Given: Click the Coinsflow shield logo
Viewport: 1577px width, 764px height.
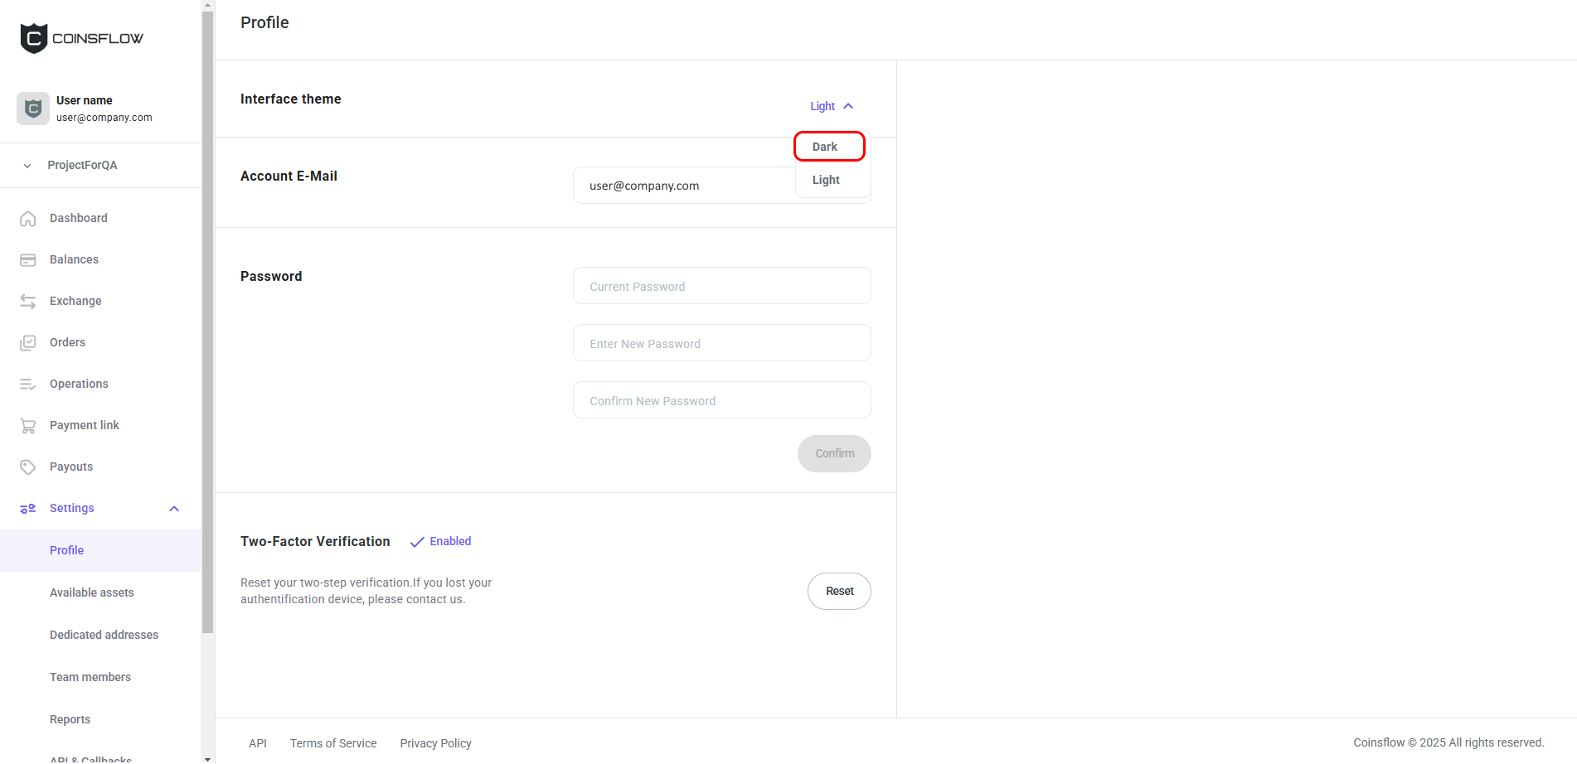Looking at the screenshot, I should [x=34, y=38].
